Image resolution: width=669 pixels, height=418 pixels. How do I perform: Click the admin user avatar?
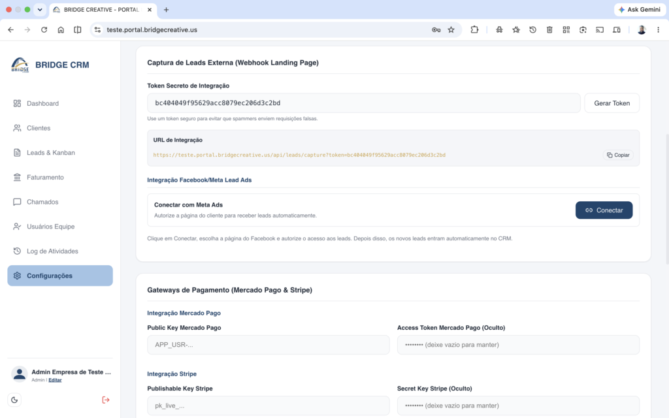click(x=19, y=374)
